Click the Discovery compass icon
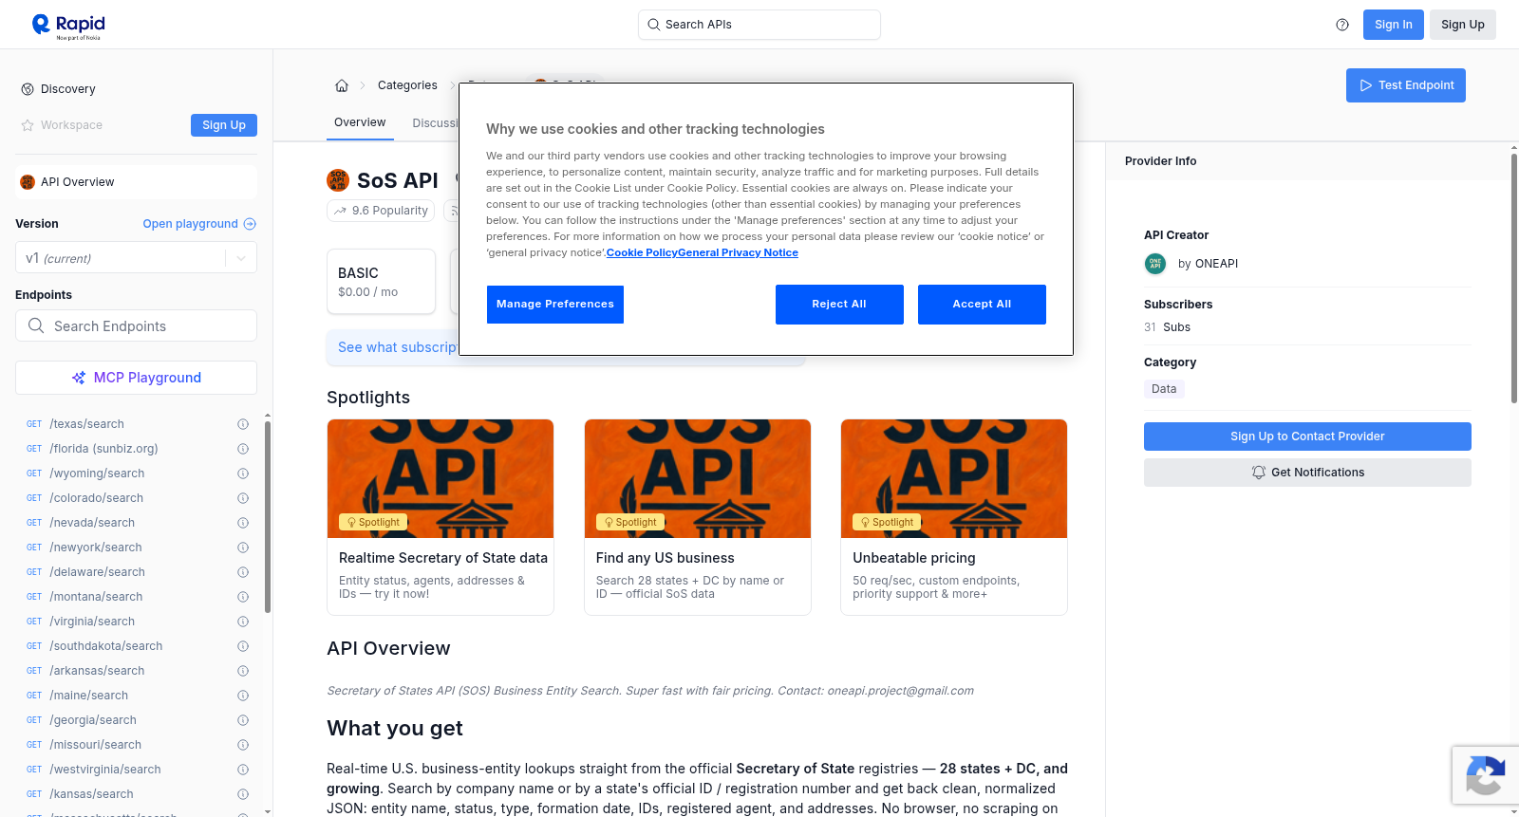This screenshot has width=1519, height=817. click(x=28, y=89)
